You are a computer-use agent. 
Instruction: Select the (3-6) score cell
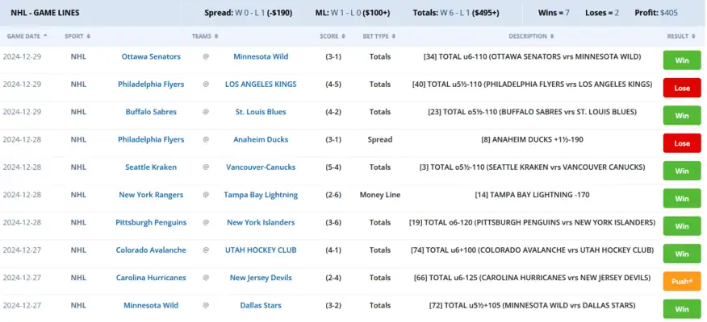click(x=333, y=223)
